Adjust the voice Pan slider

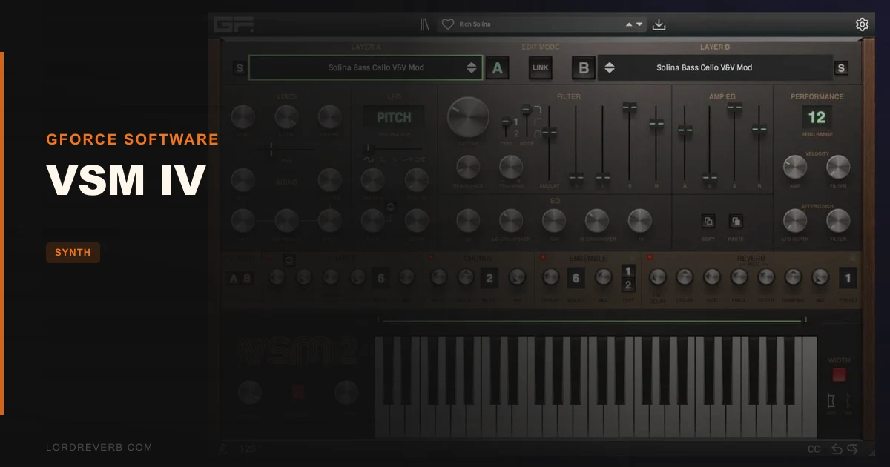[x=271, y=150]
